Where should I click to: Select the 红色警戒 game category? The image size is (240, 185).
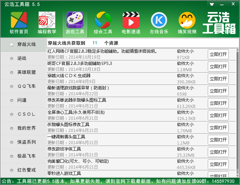tap(23, 170)
